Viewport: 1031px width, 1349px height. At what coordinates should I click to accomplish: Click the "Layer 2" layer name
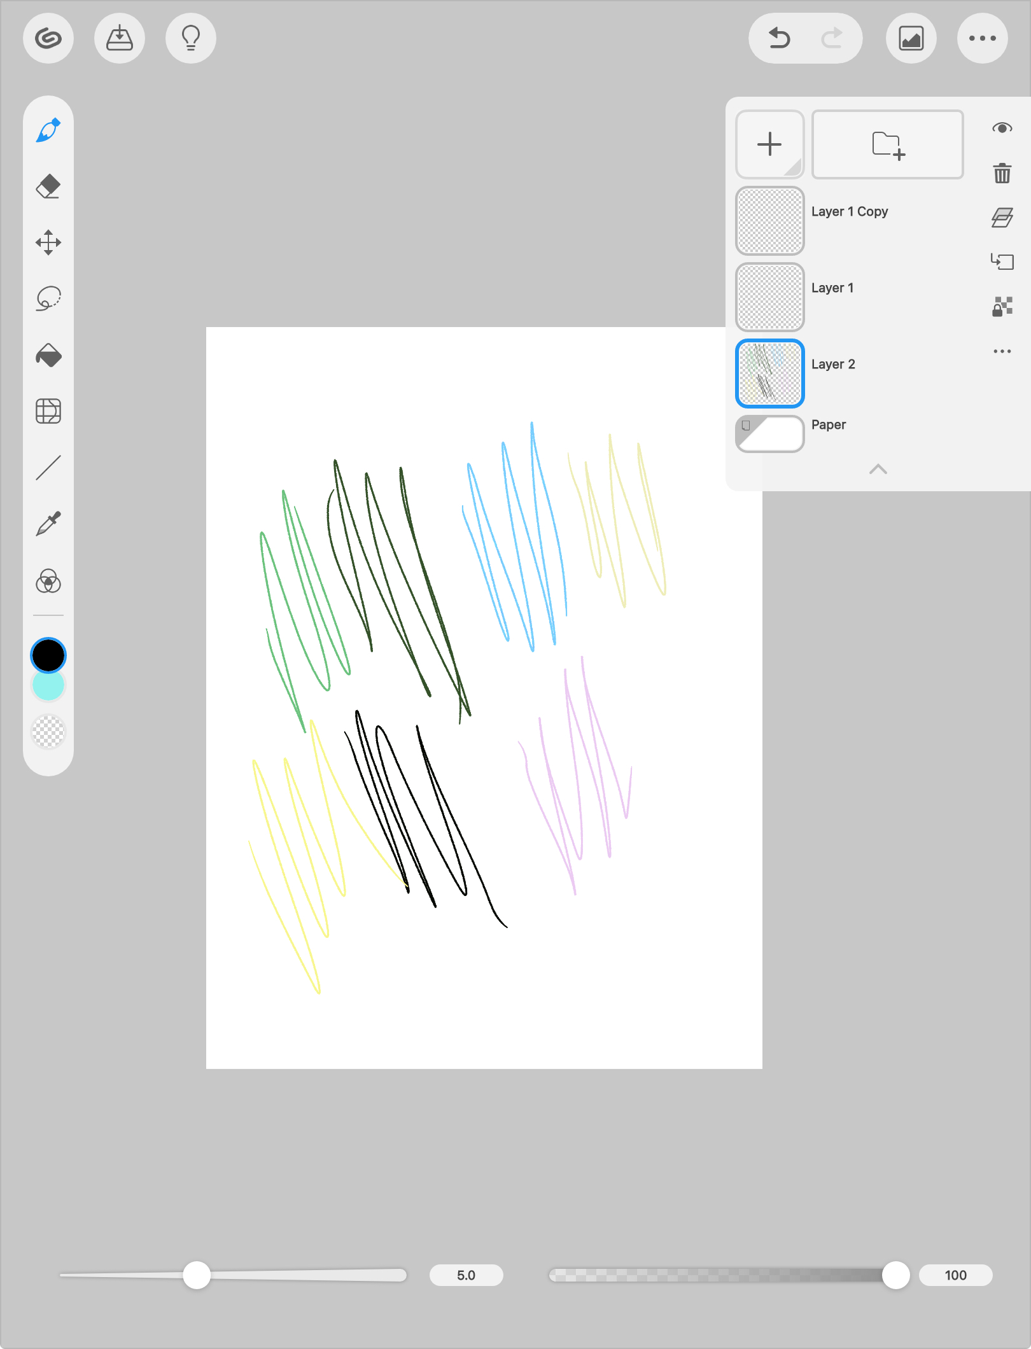pyautogui.click(x=833, y=364)
